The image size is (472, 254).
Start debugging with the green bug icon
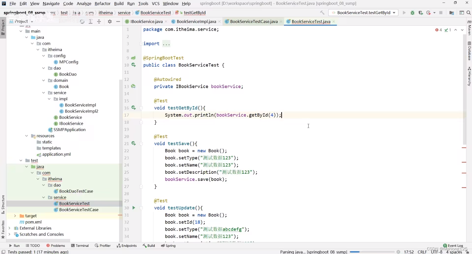pos(413,13)
